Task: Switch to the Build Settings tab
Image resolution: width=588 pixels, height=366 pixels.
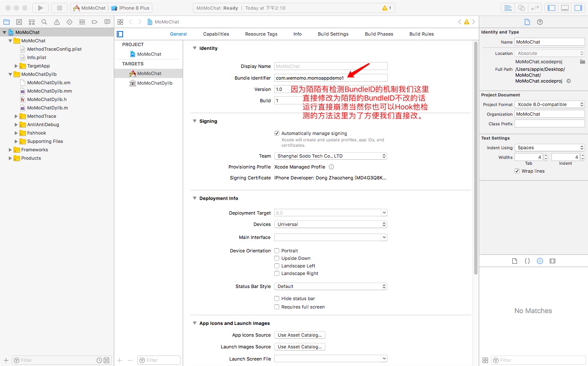Action: [x=333, y=34]
